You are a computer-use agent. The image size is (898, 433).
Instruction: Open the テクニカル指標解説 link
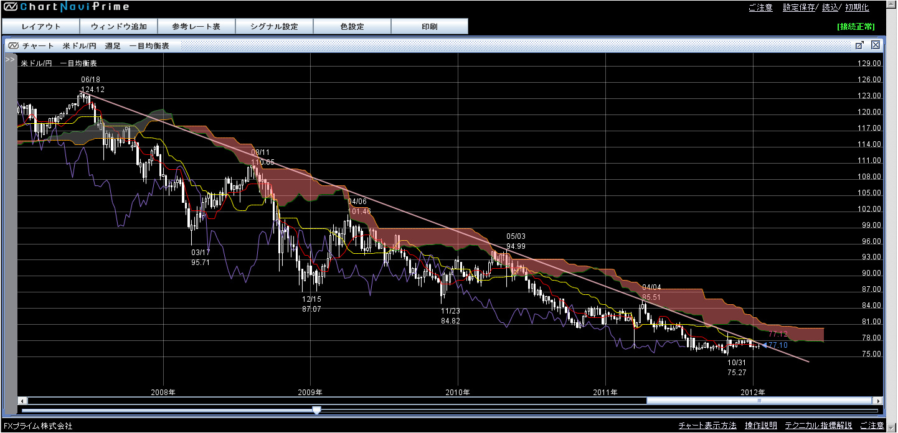point(818,426)
